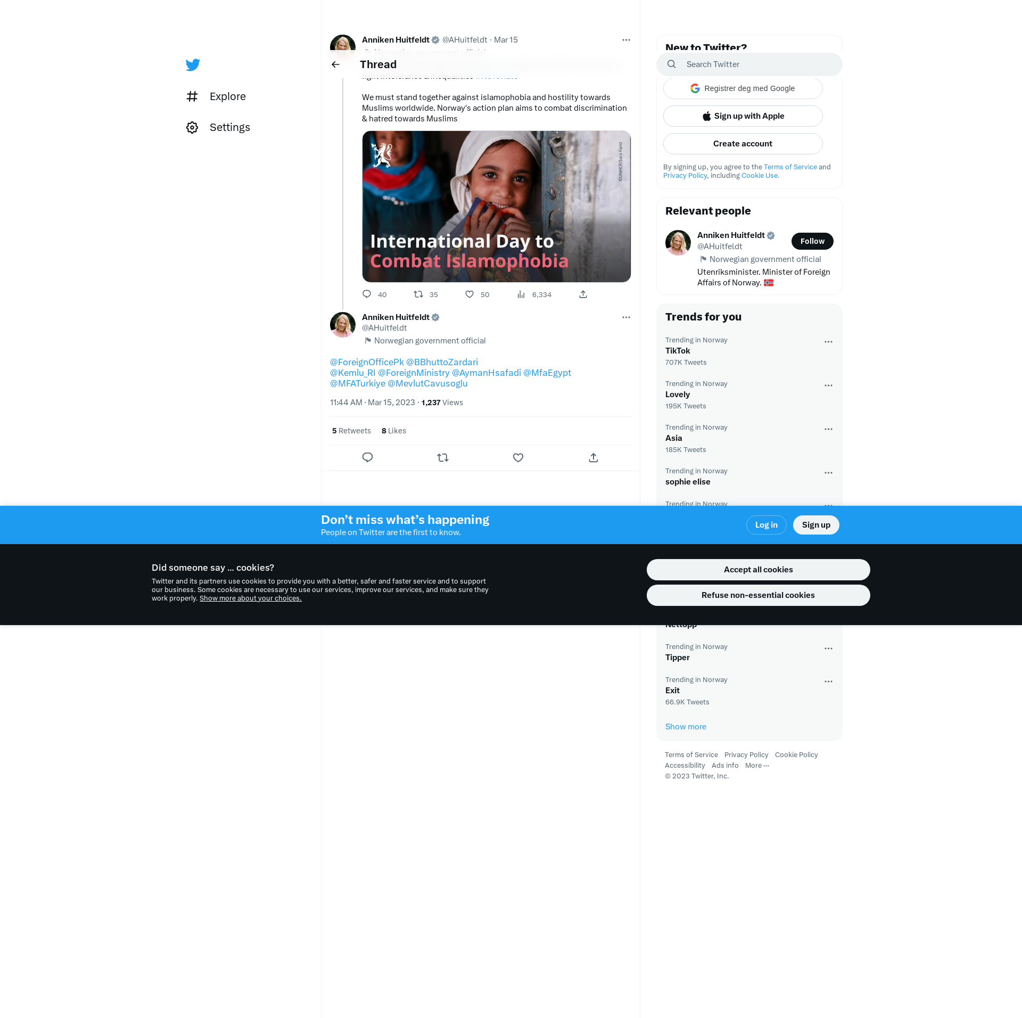
Task: Accept all cookies
Action: (758, 570)
